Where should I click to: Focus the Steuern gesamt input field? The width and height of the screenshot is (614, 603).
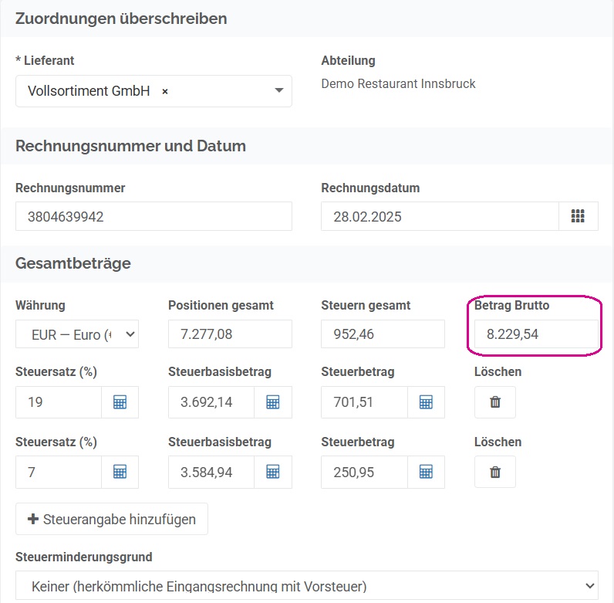coord(383,334)
